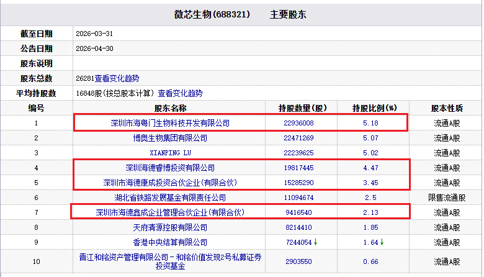
Task: Select holding quantity 22936008
Action: click(x=298, y=123)
